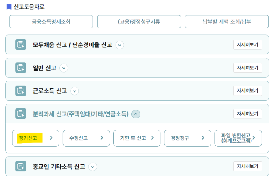Select highlighted 정기신고 option
Viewport: 276px width, 177px height.
coord(36,138)
